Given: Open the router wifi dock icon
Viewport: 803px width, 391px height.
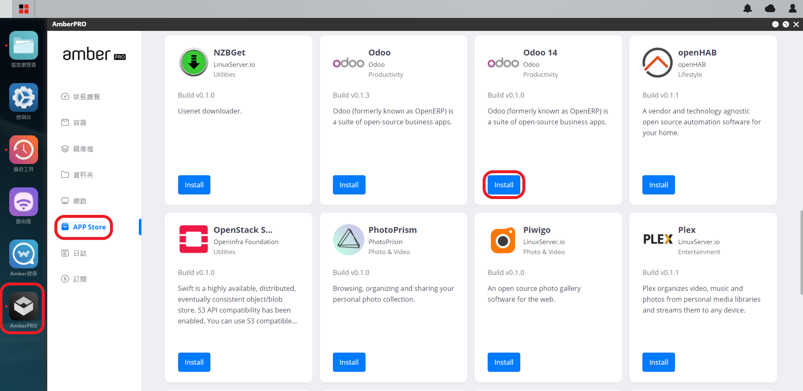Looking at the screenshot, I should [x=23, y=202].
